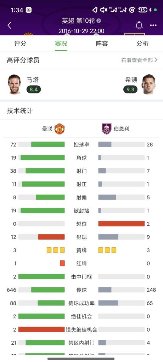
Task: Switch to the 分析 tab
Action: [x=142, y=44]
